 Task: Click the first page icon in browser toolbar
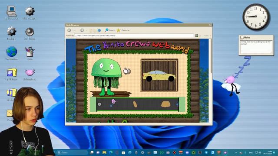pos(91,31)
